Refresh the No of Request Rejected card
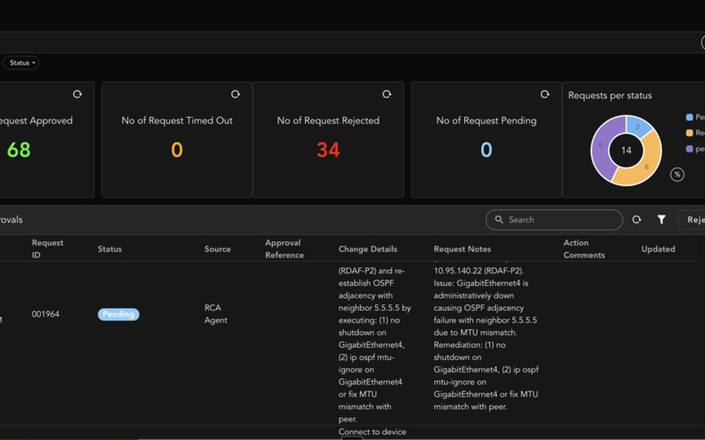The height and width of the screenshot is (440, 705). point(387,94)
